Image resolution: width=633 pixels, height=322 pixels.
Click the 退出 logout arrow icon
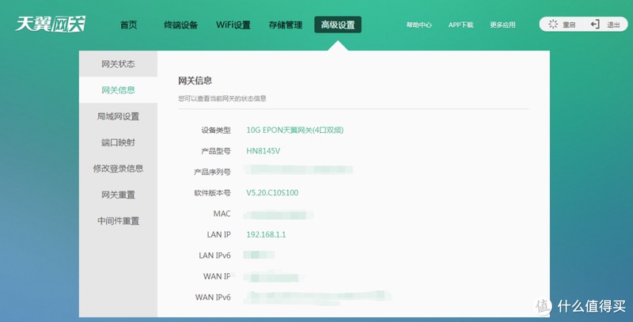coord(595,25)
